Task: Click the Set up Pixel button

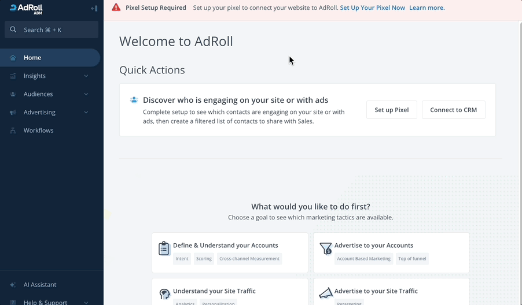Action: tap(391, 110)
